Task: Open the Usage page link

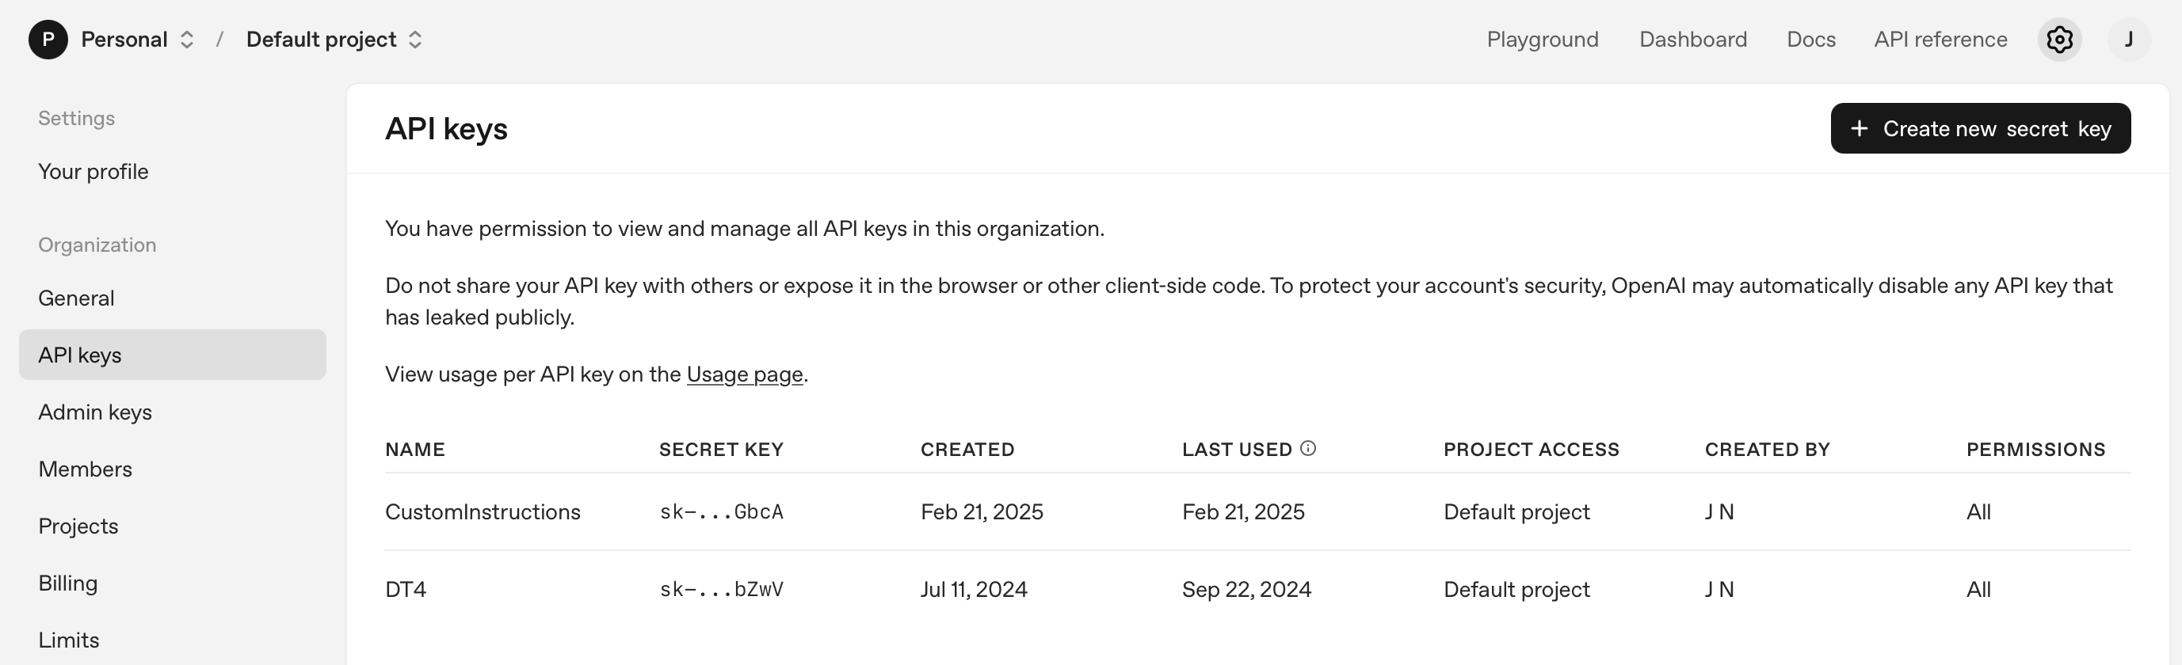Action: [x=744, y=374]
